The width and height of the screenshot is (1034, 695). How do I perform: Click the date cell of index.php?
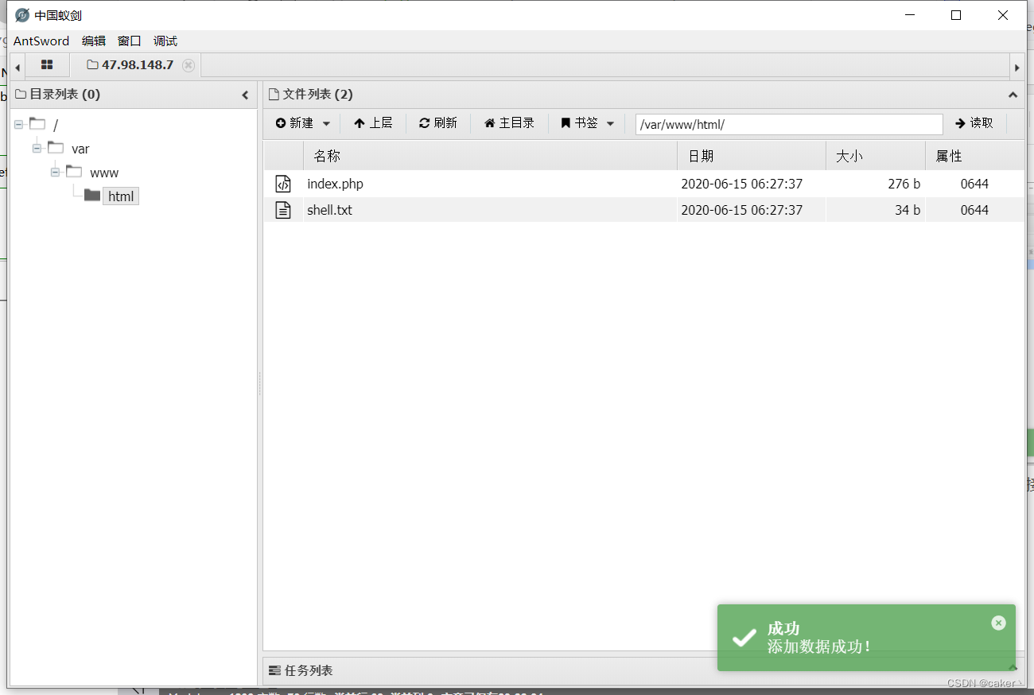click(752, 184)
